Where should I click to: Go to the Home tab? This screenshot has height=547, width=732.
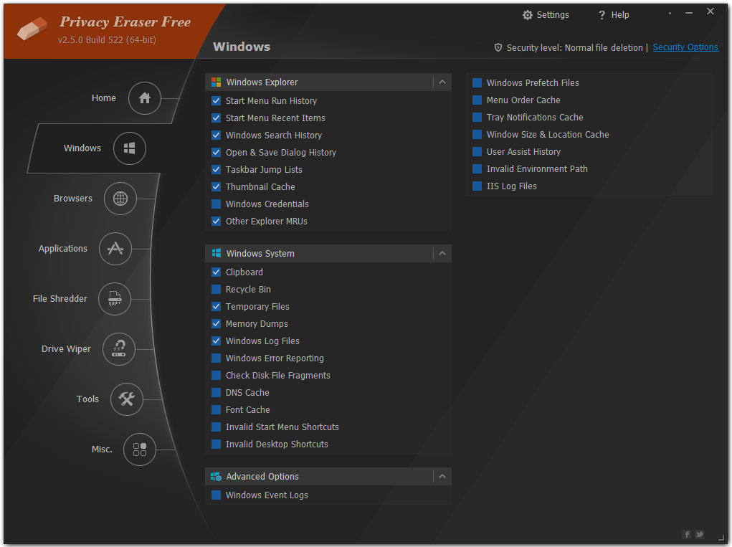104,98
